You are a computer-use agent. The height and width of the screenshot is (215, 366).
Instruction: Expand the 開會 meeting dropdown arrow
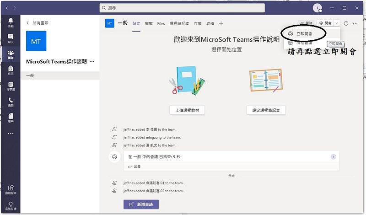pos(337,23)
